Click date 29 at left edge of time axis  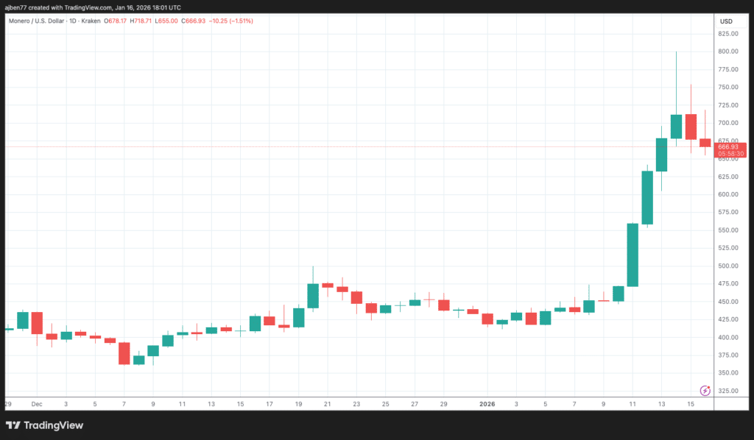pyautogui.click(x=7, y=404)
